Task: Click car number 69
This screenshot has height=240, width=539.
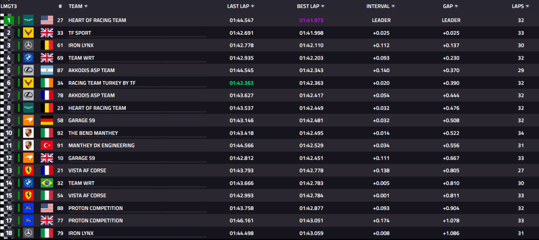Action: [60, 58]
